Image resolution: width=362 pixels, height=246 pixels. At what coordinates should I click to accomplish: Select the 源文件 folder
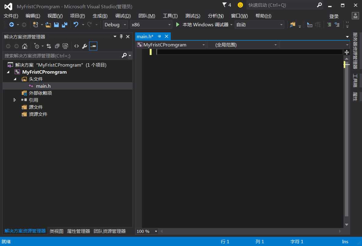tap(36, 107)
